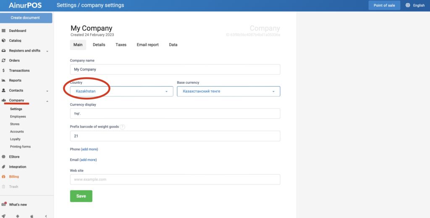Open Catalog via its box icon

click(4, 41)
